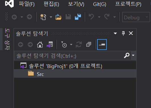151x108 pixels.
Task: Open the 파일(F) menu
Action: [x=27, y=4]
